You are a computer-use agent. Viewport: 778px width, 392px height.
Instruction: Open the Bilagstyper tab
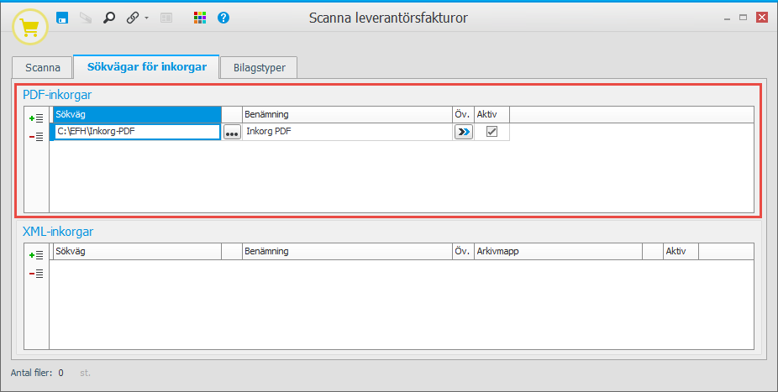[259, 68]
